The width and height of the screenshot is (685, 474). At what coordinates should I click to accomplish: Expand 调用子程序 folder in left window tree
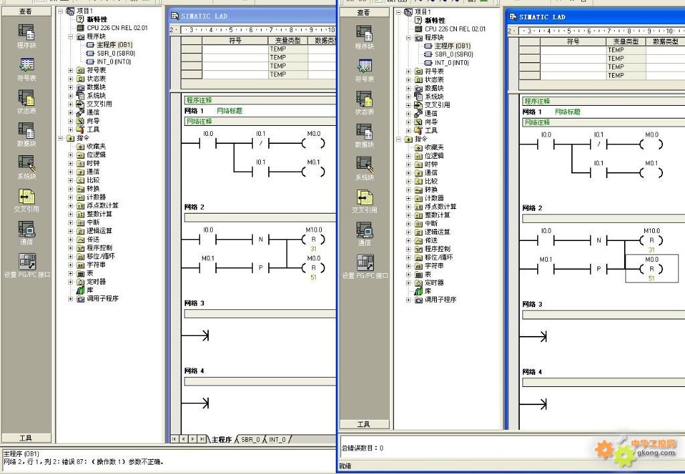pos(71,299)
